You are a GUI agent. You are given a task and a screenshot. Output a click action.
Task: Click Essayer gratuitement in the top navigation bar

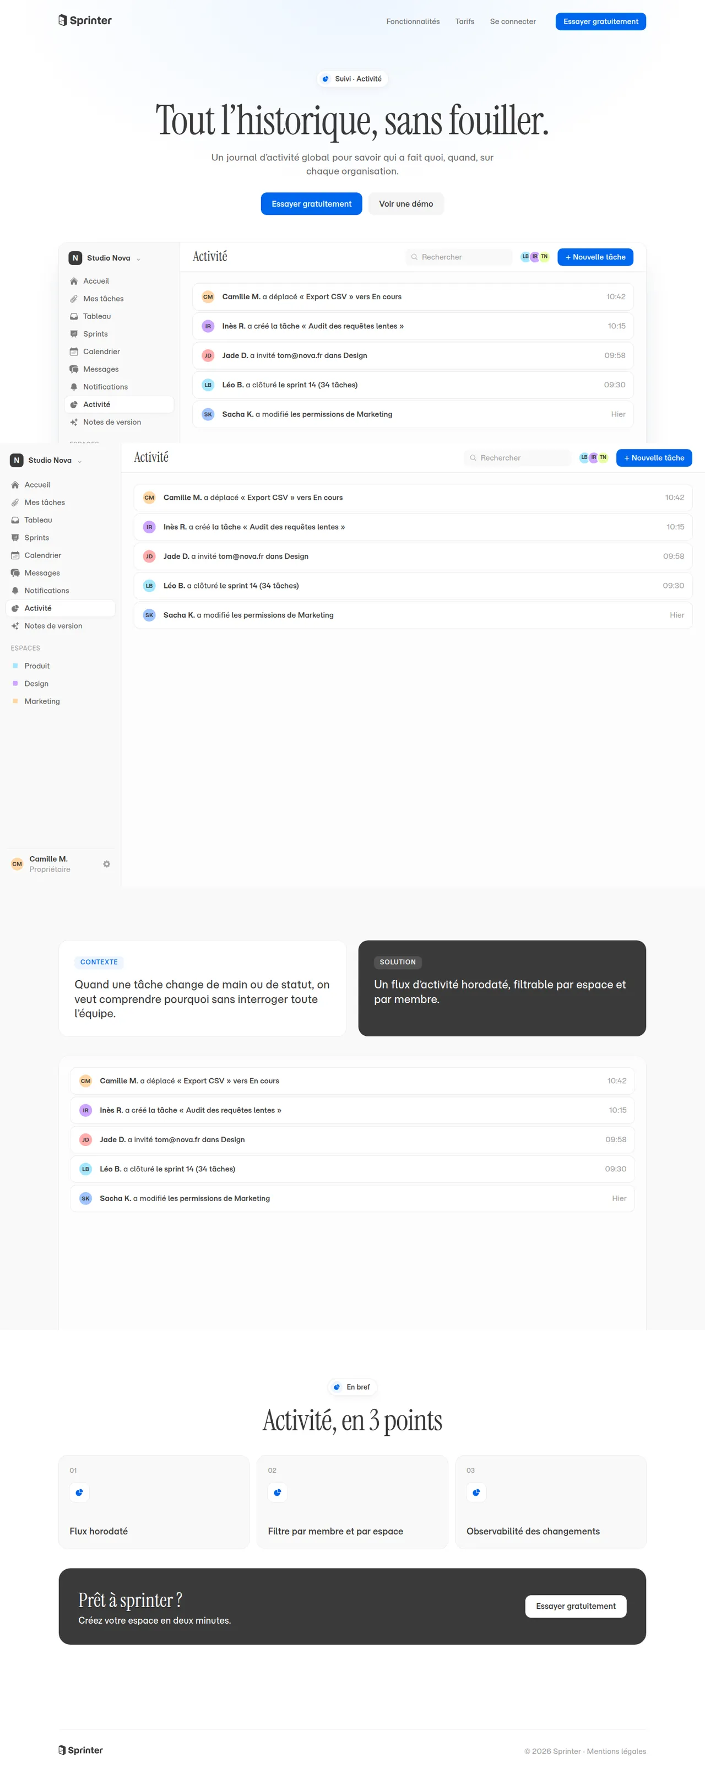pos(600,21)
